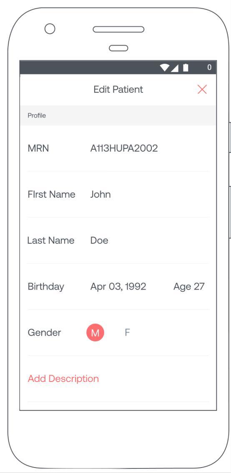The width and height of the screenshot is (231, 473).
Task: Tap the phone earpiece speaker slot
Action: coord(118,30)
